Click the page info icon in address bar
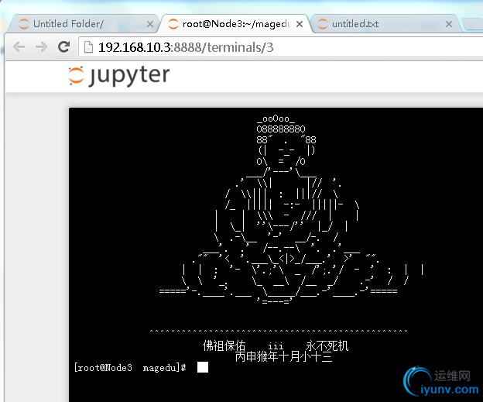Viewport: 483px width, 402px height. tap(88, 47)
